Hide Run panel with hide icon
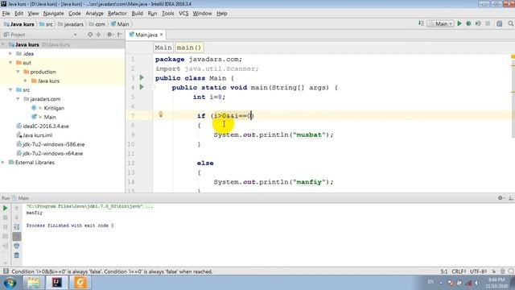Screen dimensions: 515x290 (511, 198)
